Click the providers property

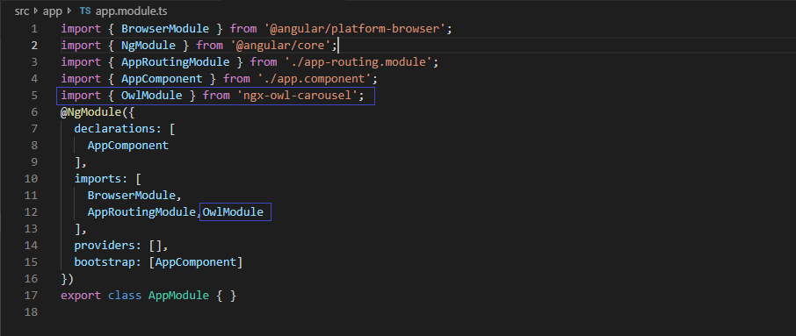click(108, 246)
